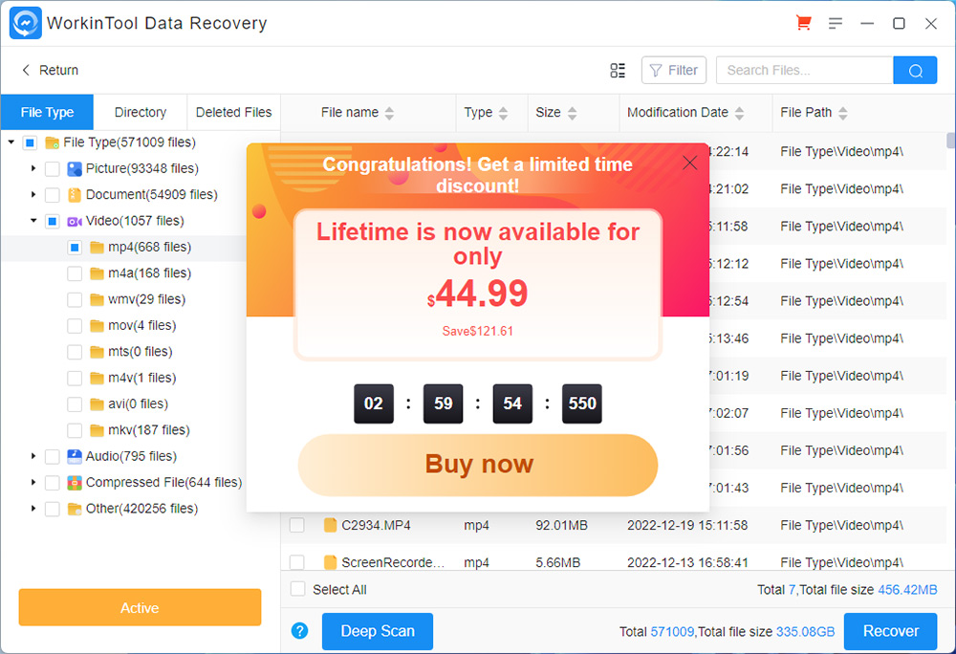Start a Deep Scan
The image size is (956, 654).
point(378,631)
